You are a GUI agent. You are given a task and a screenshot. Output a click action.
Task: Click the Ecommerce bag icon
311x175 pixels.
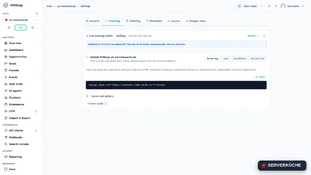(6, 105)
